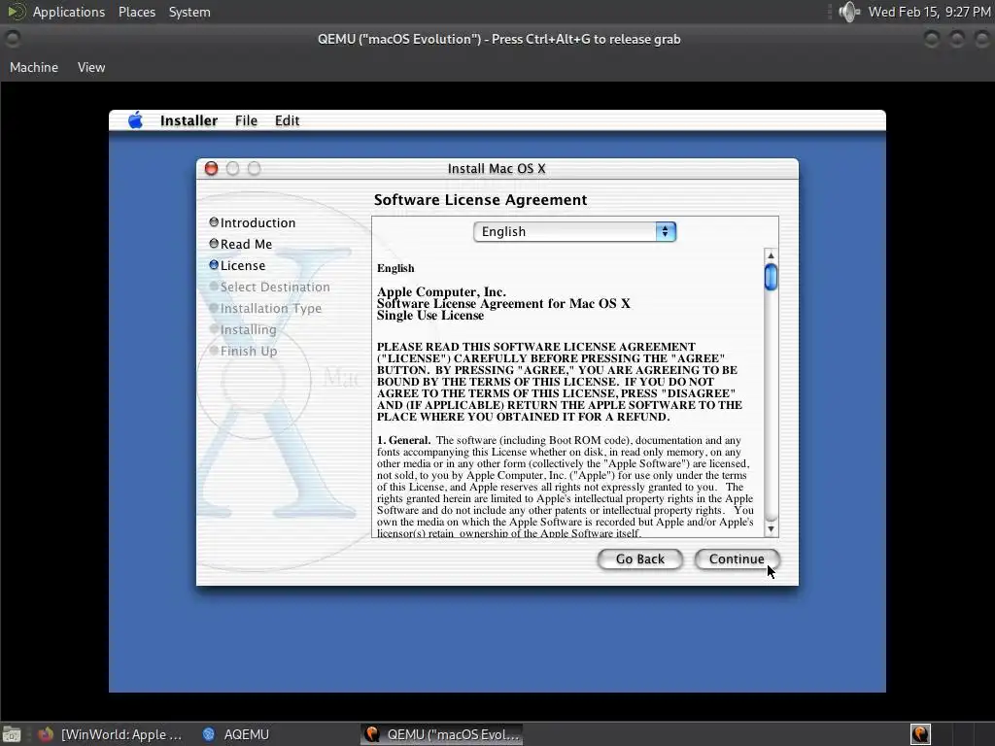Click the Select Destination step
The image size is (995, 746).
pos(275,287)
